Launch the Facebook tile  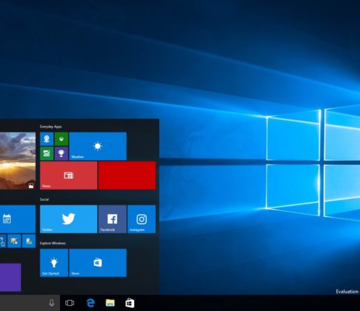(113, 219)
